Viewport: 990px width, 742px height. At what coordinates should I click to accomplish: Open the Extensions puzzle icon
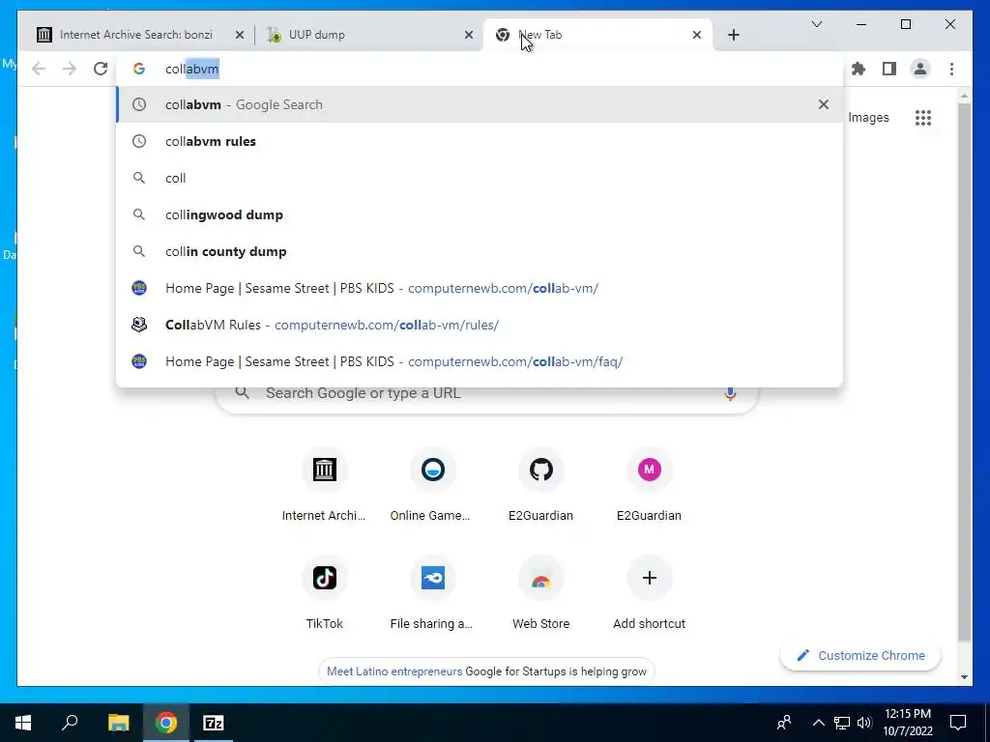[859, 69]
